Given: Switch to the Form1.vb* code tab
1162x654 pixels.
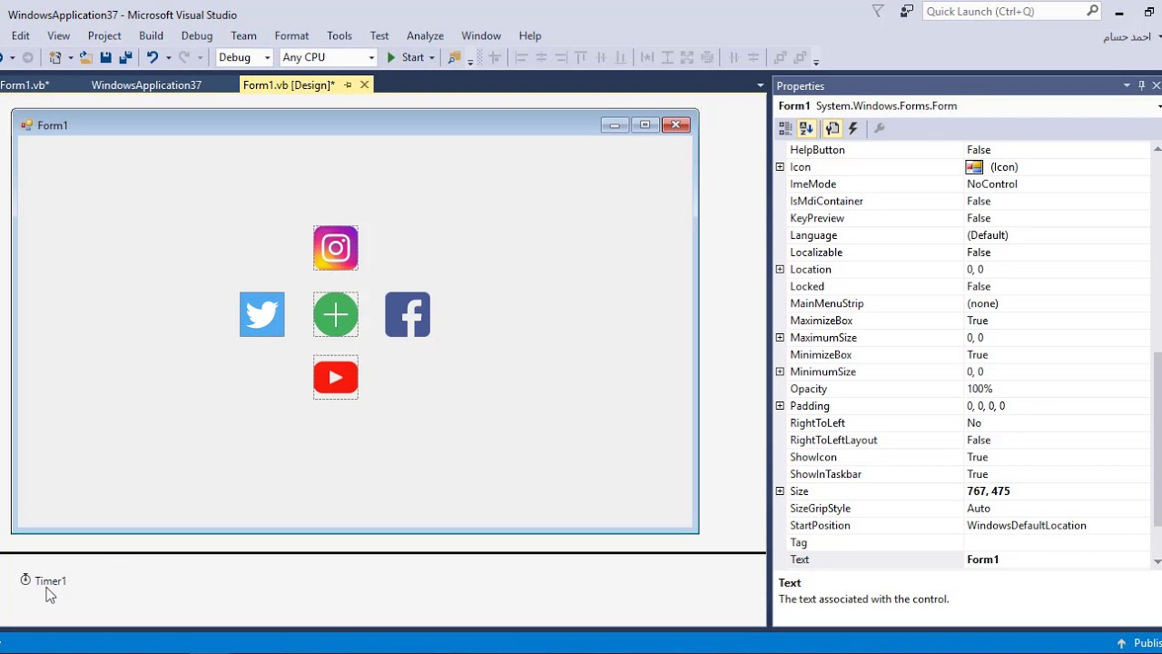Looking at the screenshot, I should point(25,85).
